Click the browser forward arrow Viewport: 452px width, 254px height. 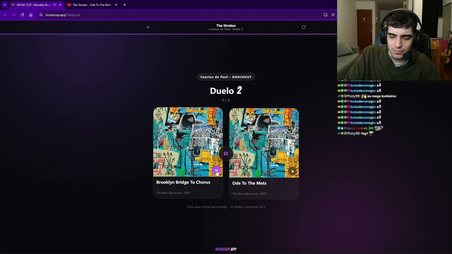point(14,15)
